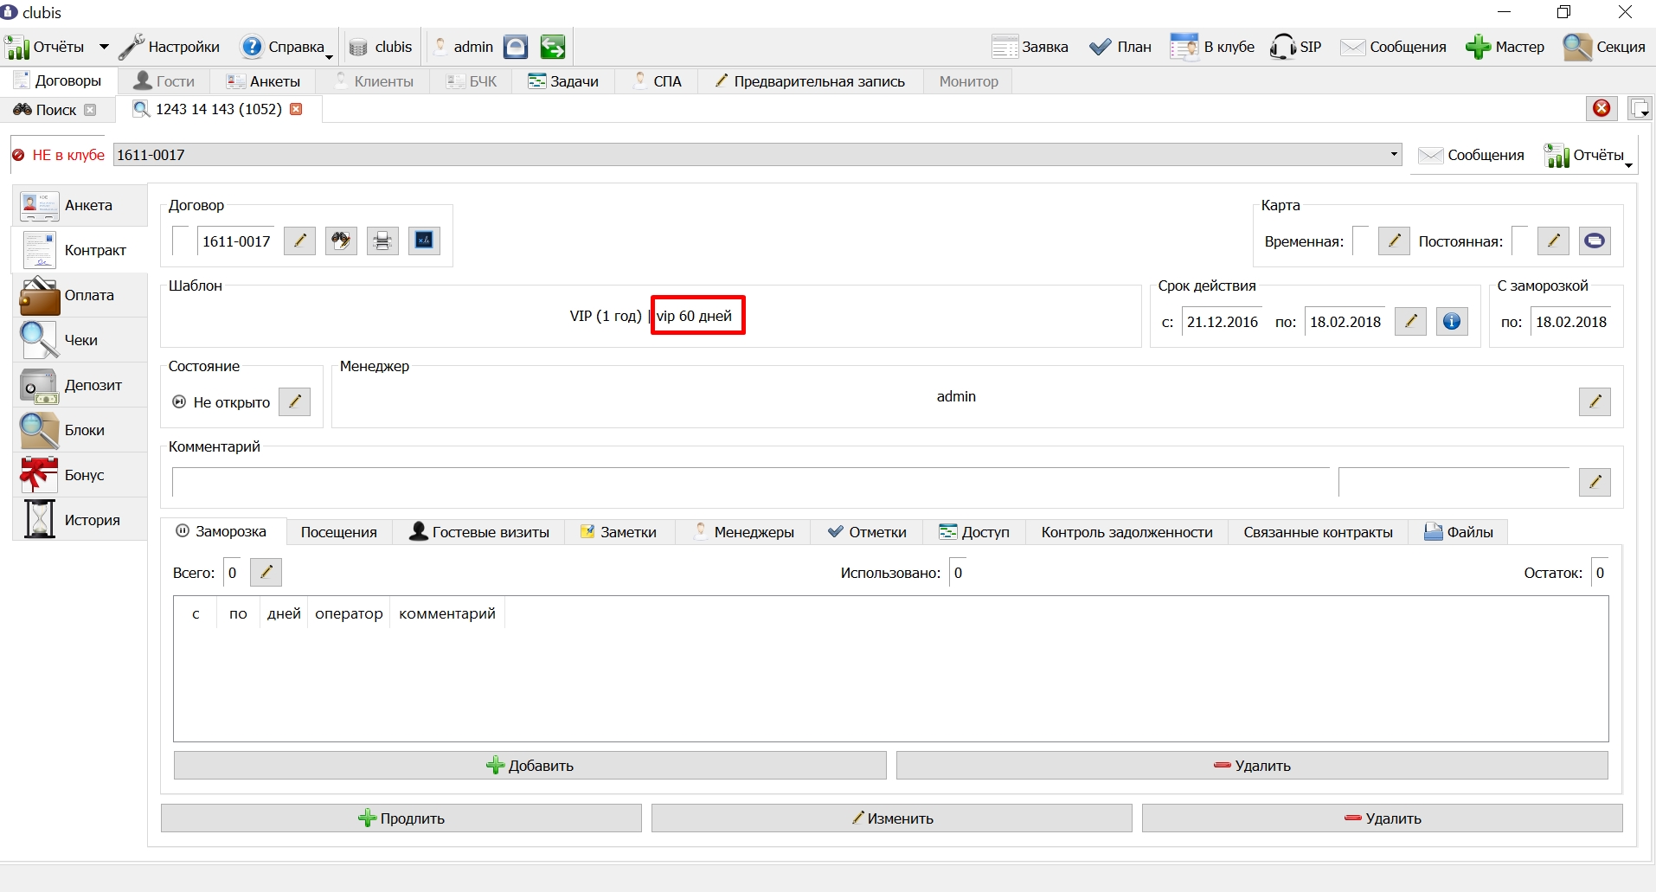Open Сообщения in top toolbar
Image resolution: width=1656 pixels, height=892 pixels.
pyautogui.click(x=1393, y=47)
